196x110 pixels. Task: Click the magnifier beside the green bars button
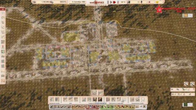(x=190, y=105)
